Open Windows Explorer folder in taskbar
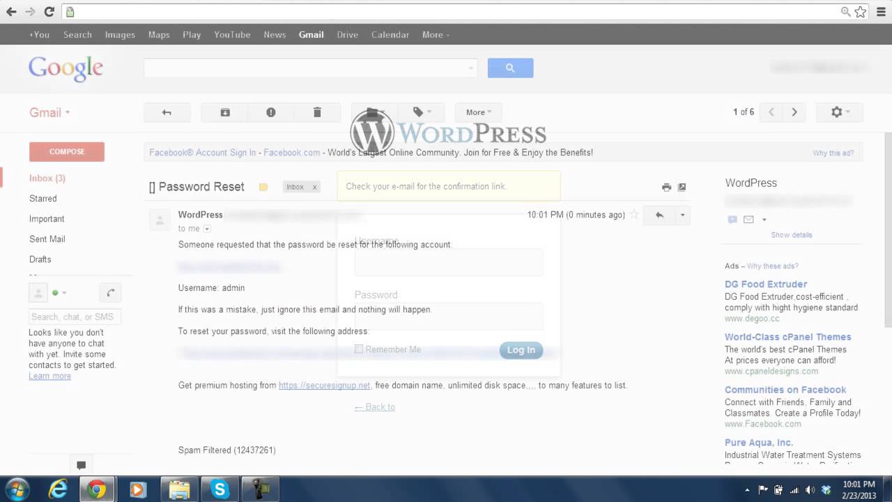This screenshot has height=502, width=892. 180,489
